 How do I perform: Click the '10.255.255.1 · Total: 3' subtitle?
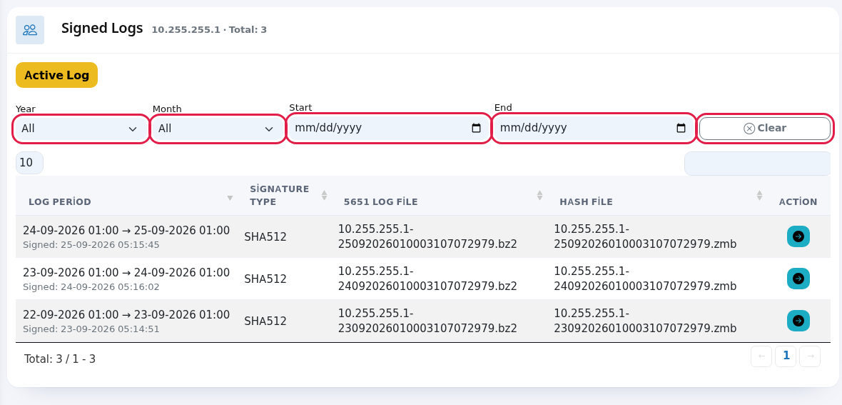coord(209,30)
